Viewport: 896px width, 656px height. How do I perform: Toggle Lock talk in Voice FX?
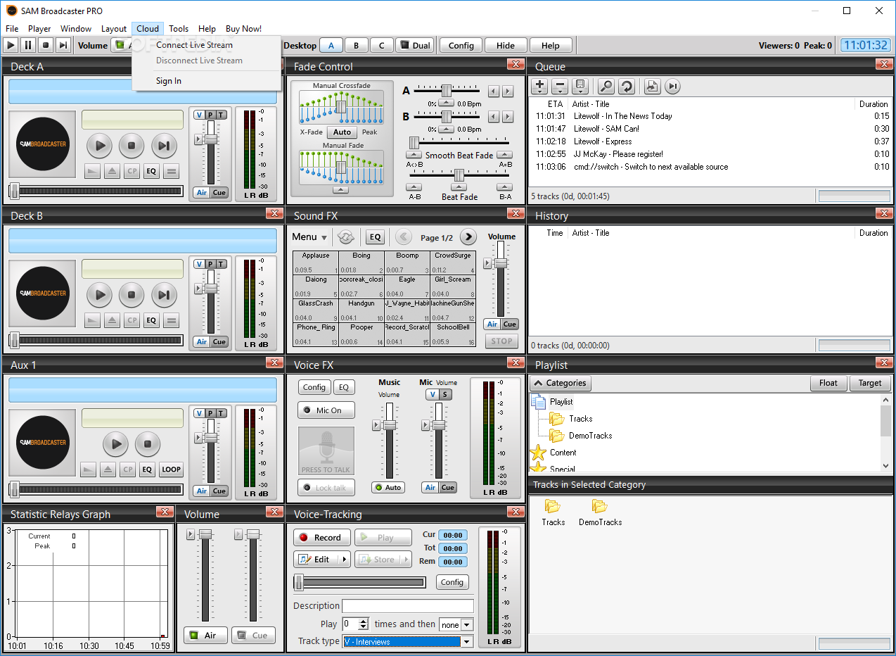click(326, 488)
